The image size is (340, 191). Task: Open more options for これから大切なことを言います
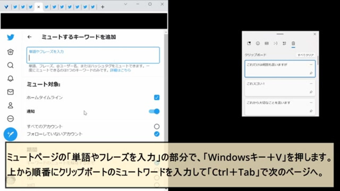pos(311,103)
